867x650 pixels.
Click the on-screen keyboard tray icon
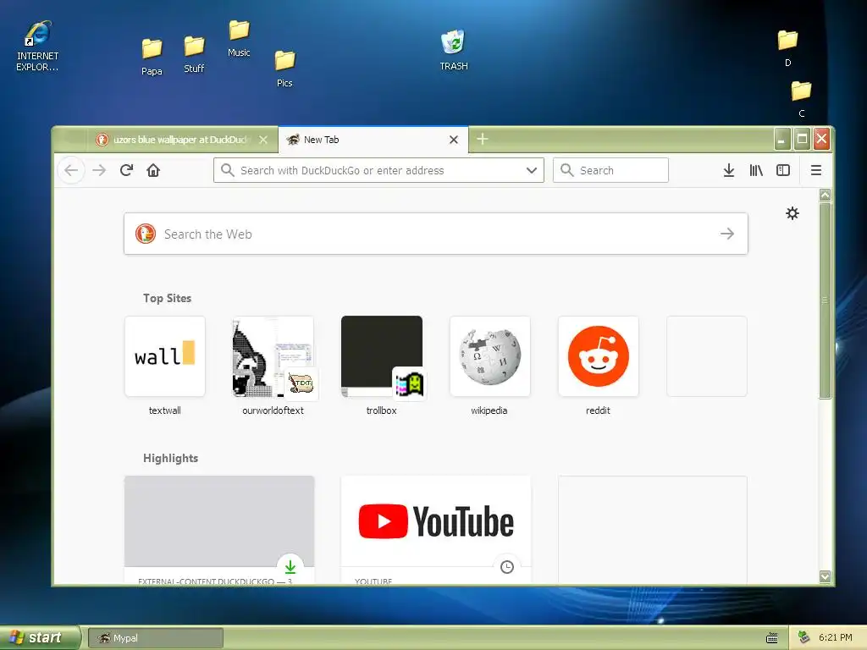point(772,638)
